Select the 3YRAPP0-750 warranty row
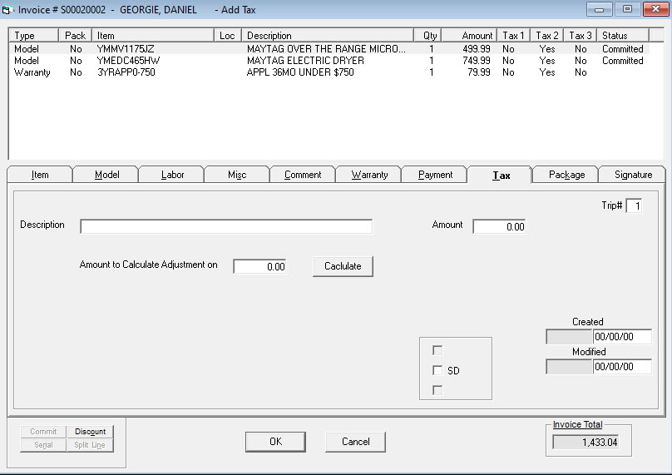The height and width of the screenshot is (475, 672). (x=329, y=72)
